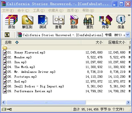The image size is (132, 113).
Task: Click the 添加 (Add) toolbar icon
Action: click(x=11, y=22)
